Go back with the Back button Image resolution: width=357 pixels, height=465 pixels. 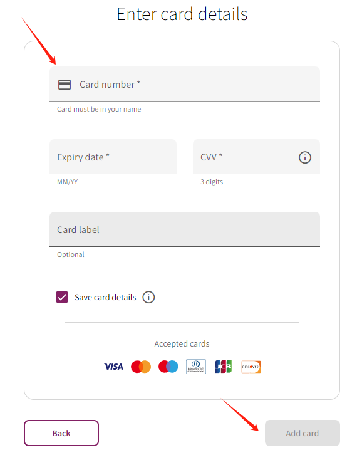(61, 433)
